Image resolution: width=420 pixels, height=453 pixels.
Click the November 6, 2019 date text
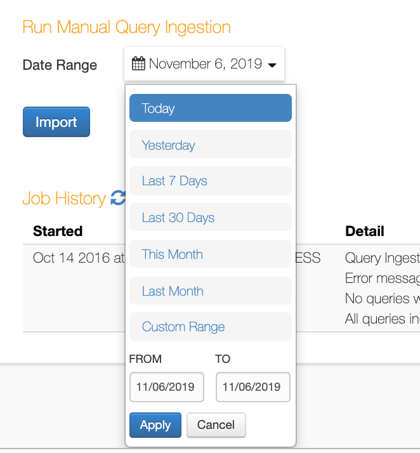tap(206, 63)
